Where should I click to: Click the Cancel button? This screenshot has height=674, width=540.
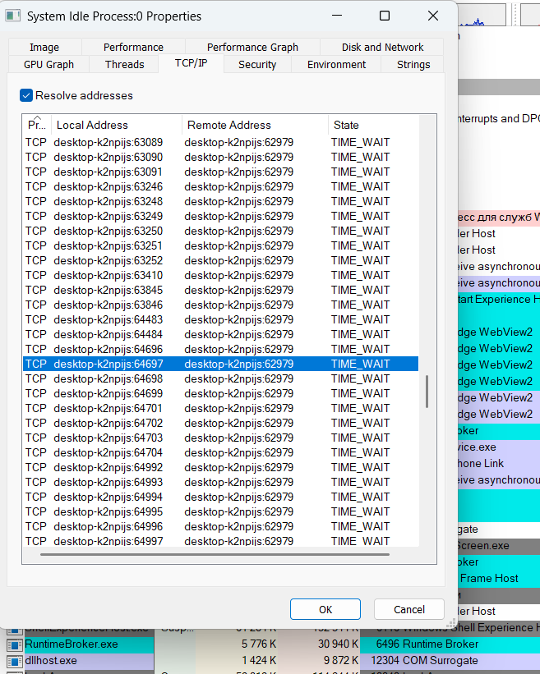coord(408,609)
